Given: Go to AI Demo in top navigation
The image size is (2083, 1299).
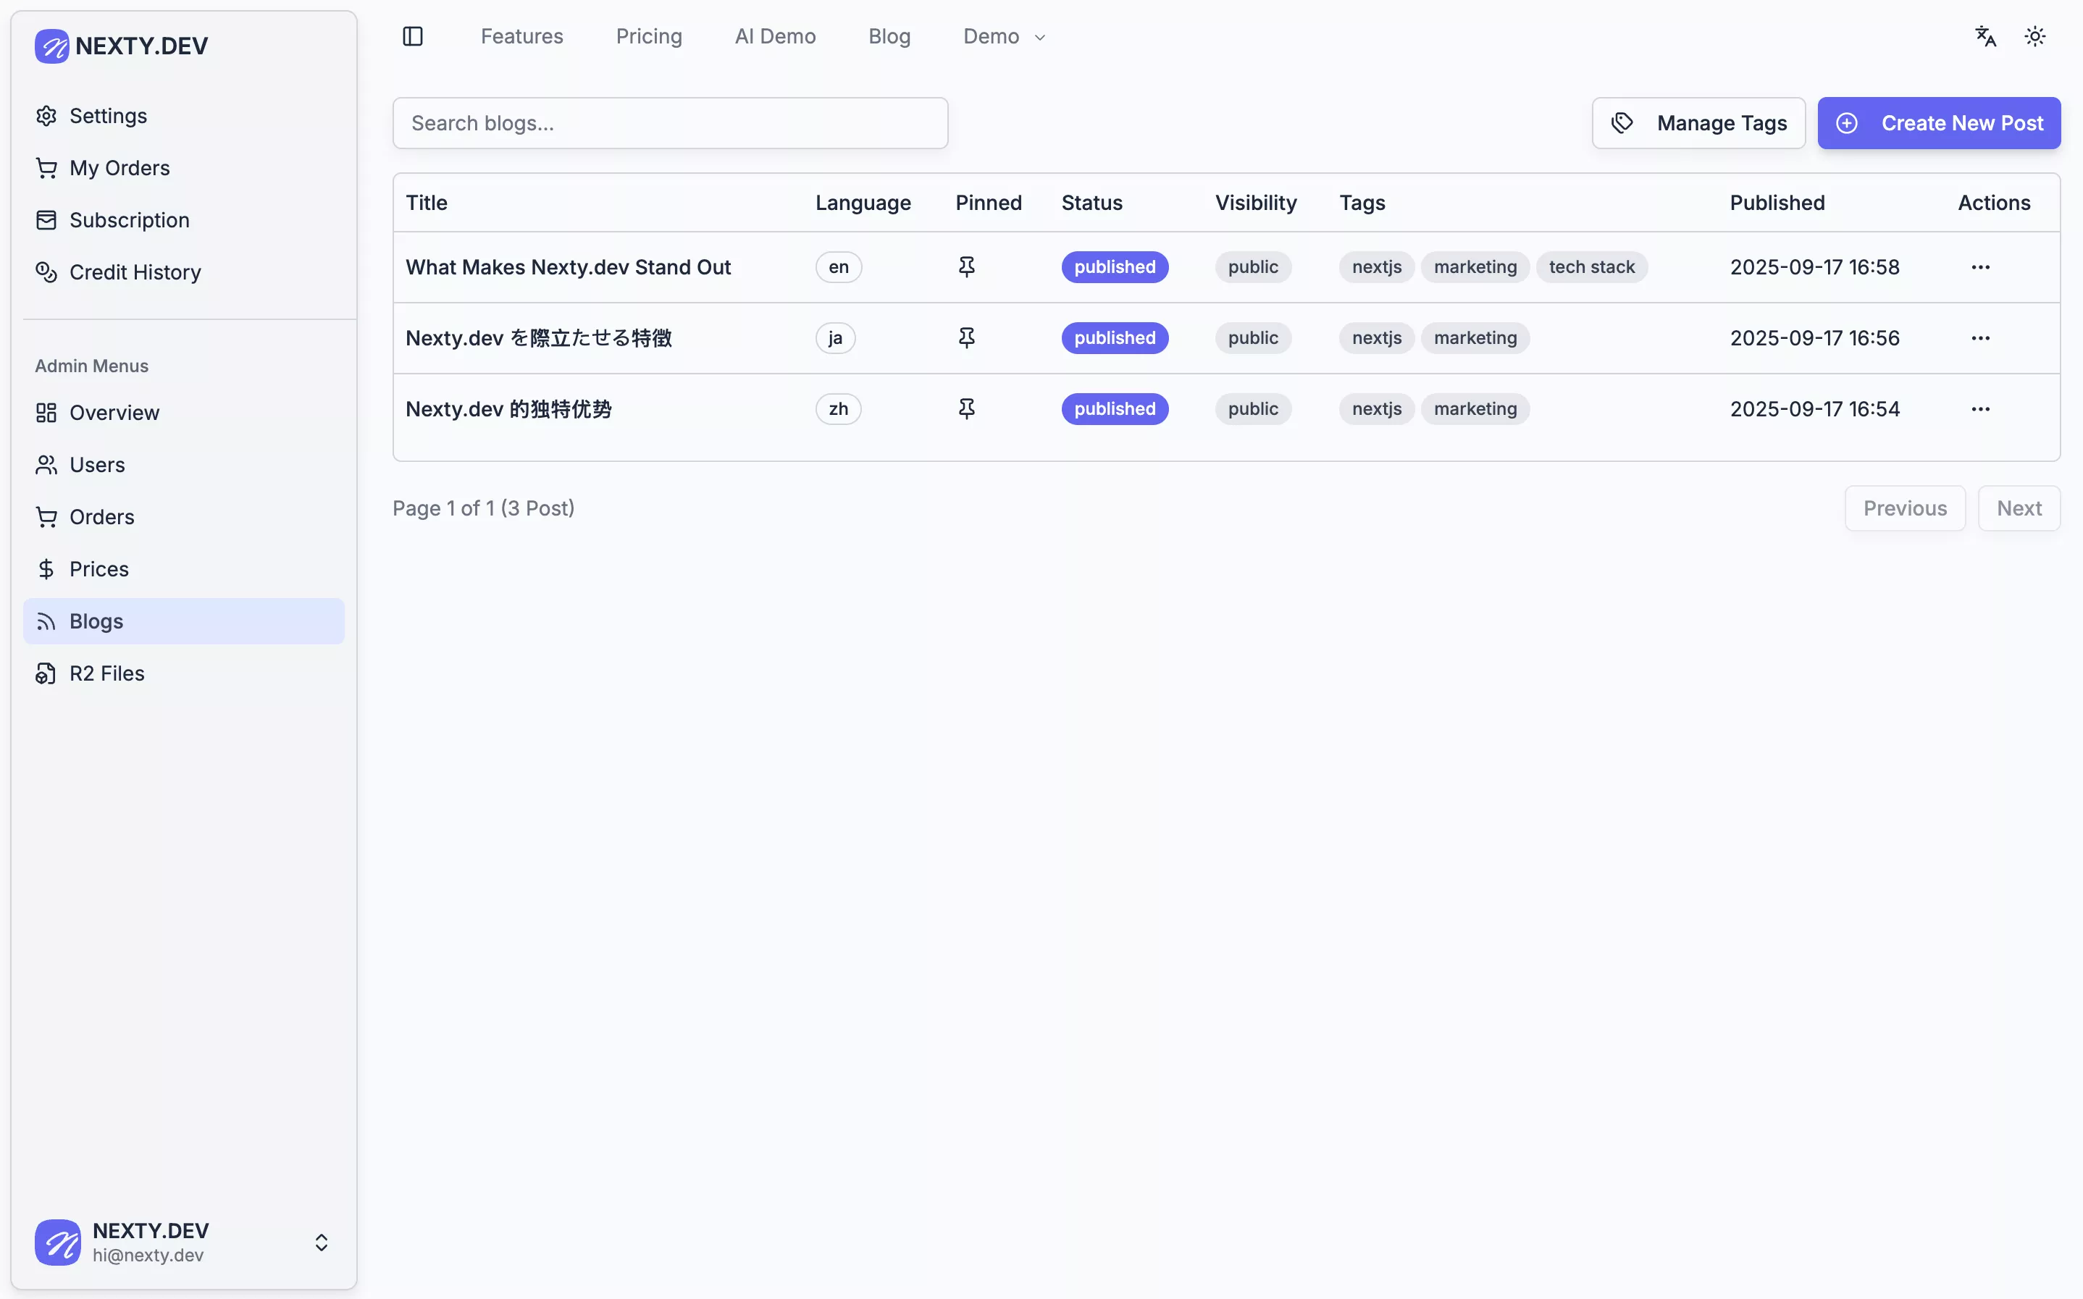Looking at the screenshot, I should [774, 36].
